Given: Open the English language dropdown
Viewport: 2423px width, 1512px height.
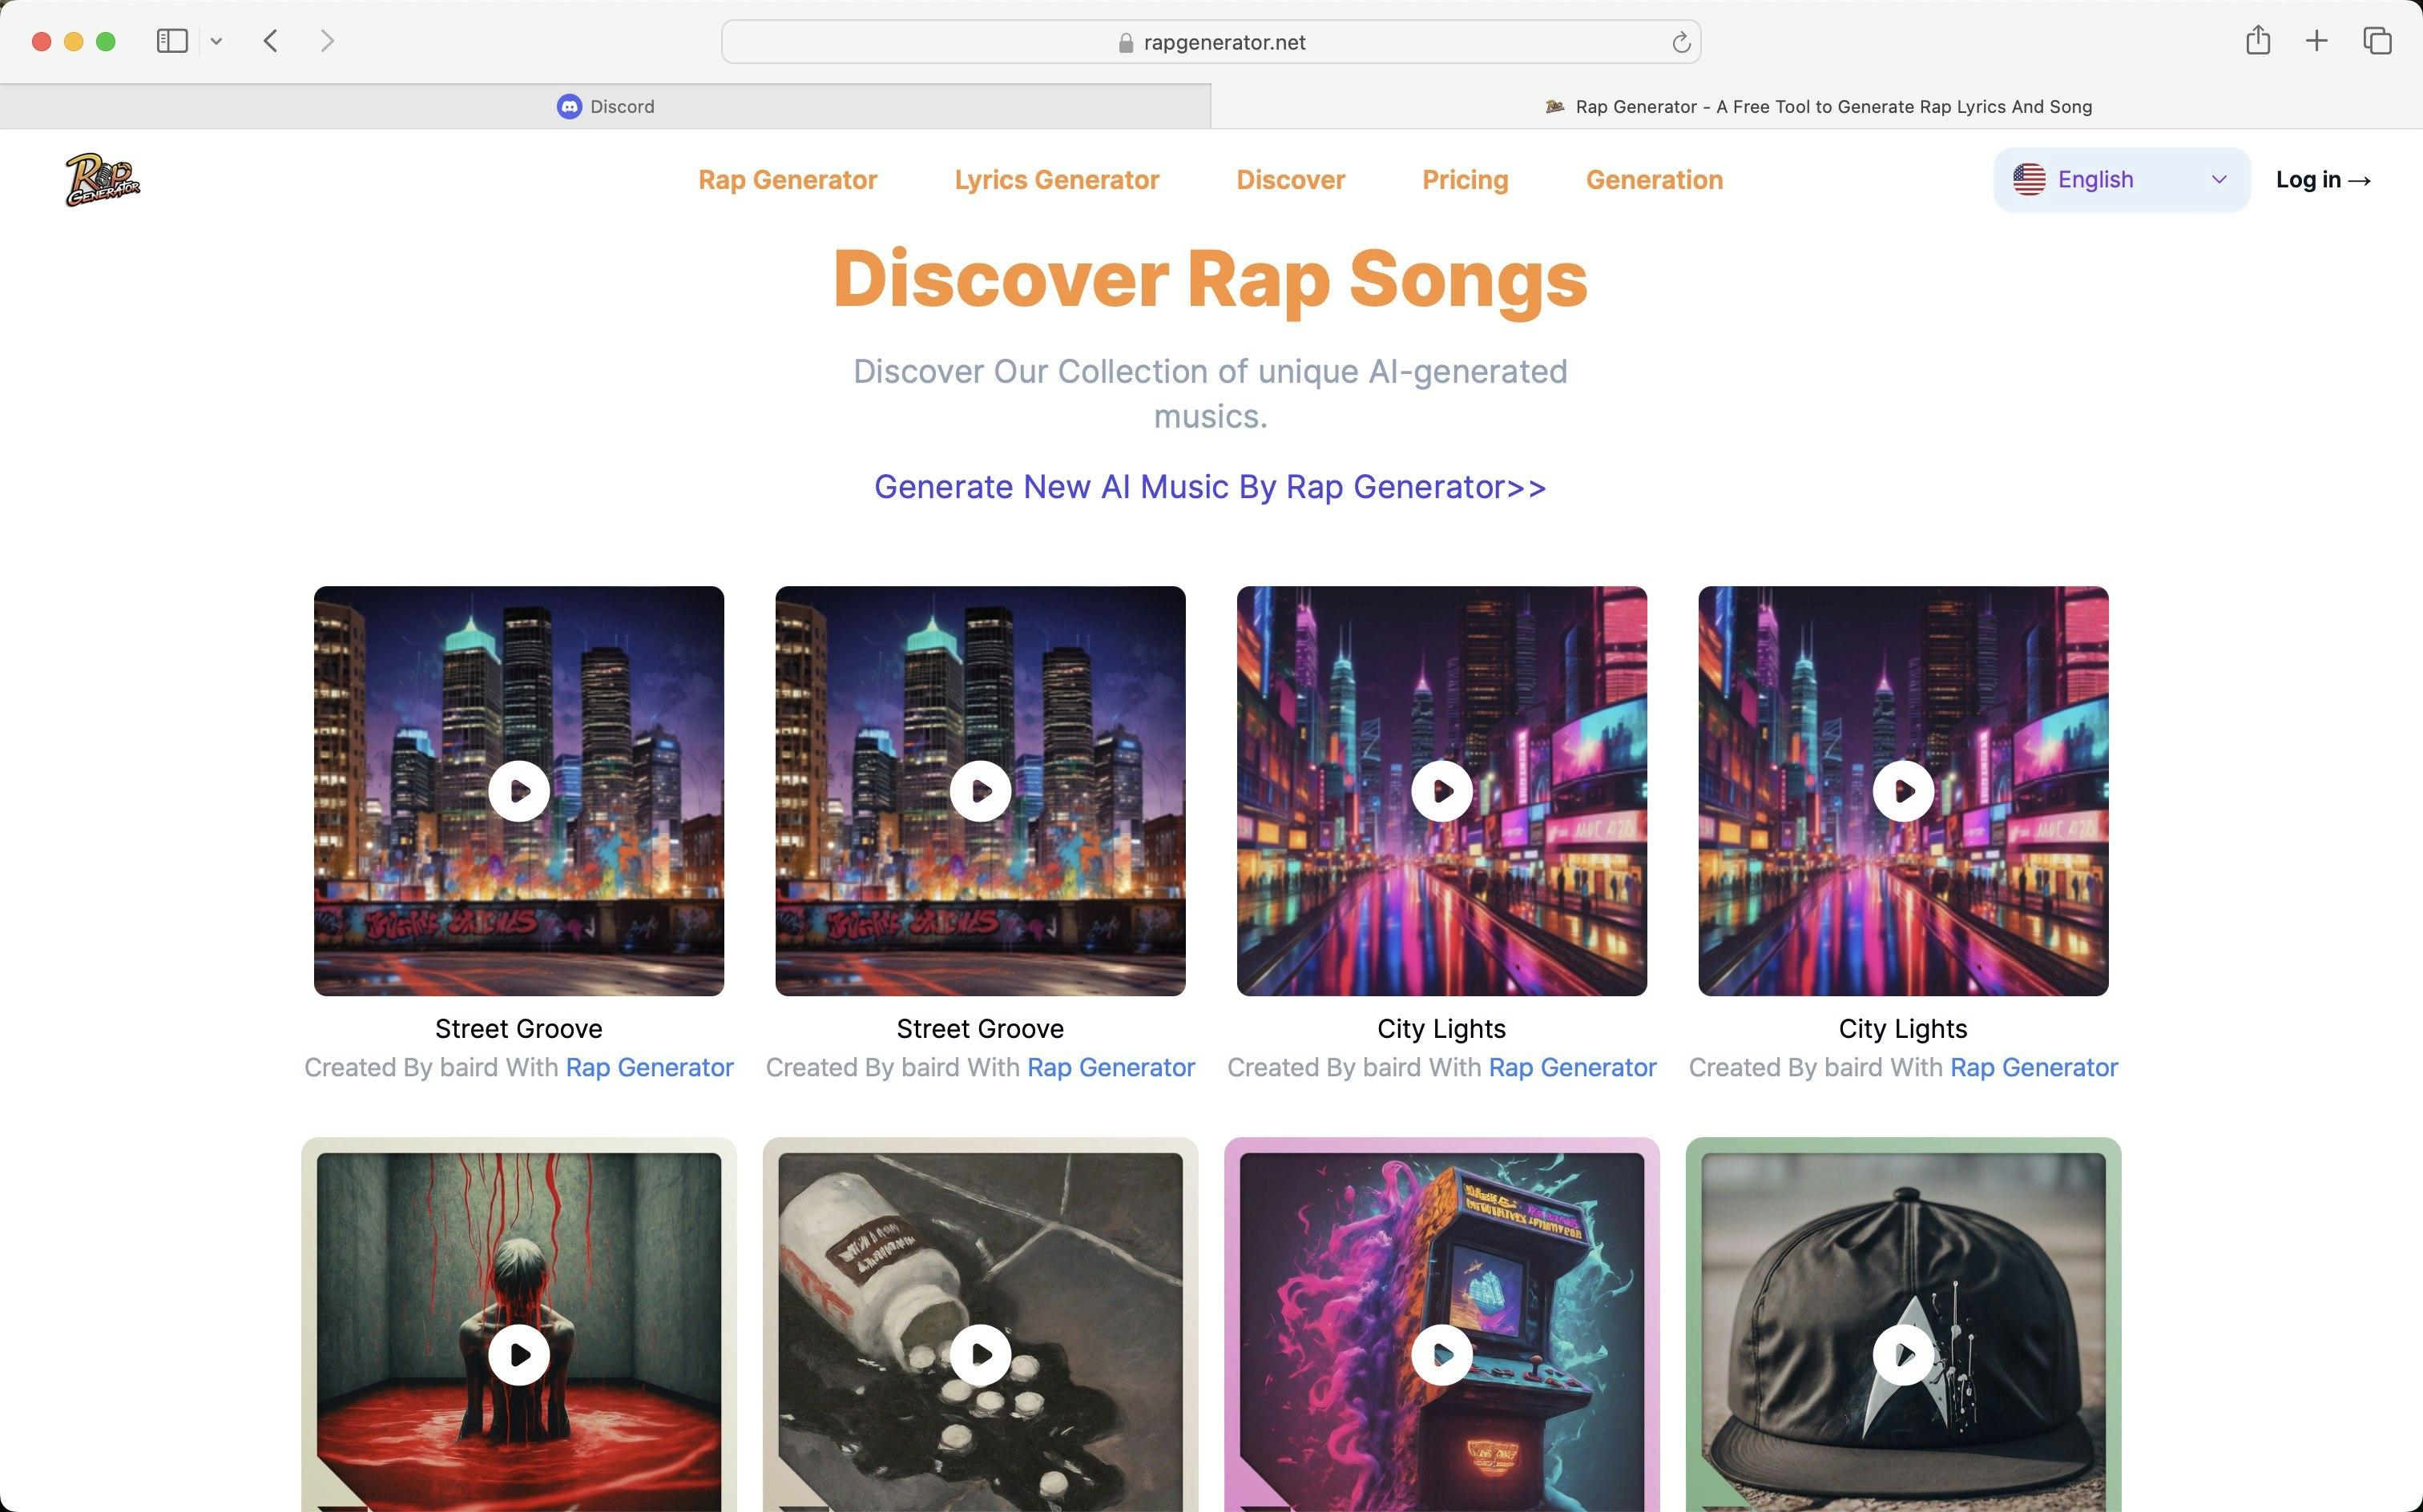Looking at the screenshot, I should pyautogui.click(x=2121, y=180).
